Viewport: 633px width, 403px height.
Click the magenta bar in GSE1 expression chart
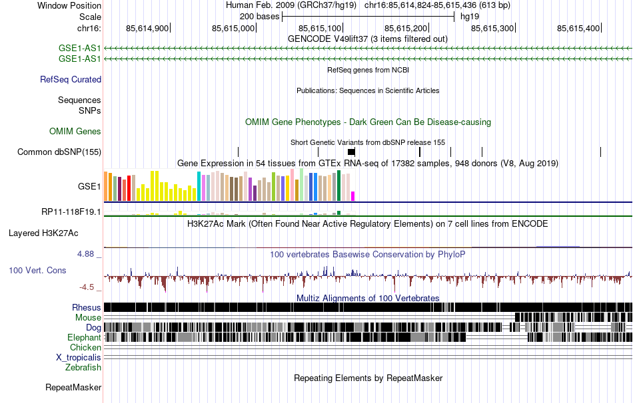click(352, 196)
